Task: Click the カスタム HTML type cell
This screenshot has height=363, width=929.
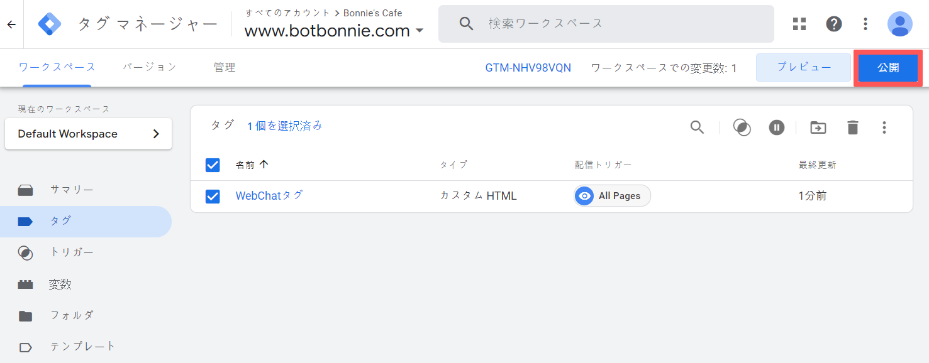Action: pos(478,196)
